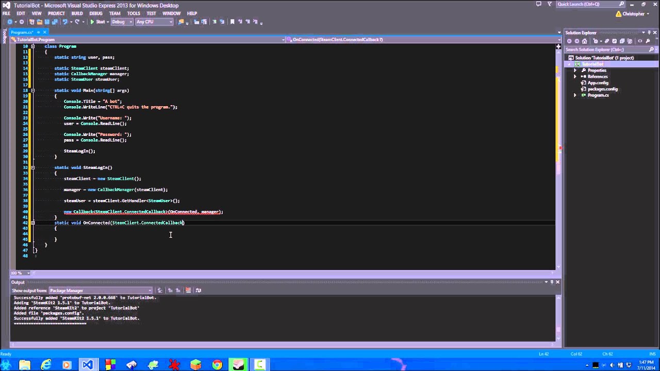Click feedback speech bubble icon in title bar

pyautogui.click(x=538, y=4)
